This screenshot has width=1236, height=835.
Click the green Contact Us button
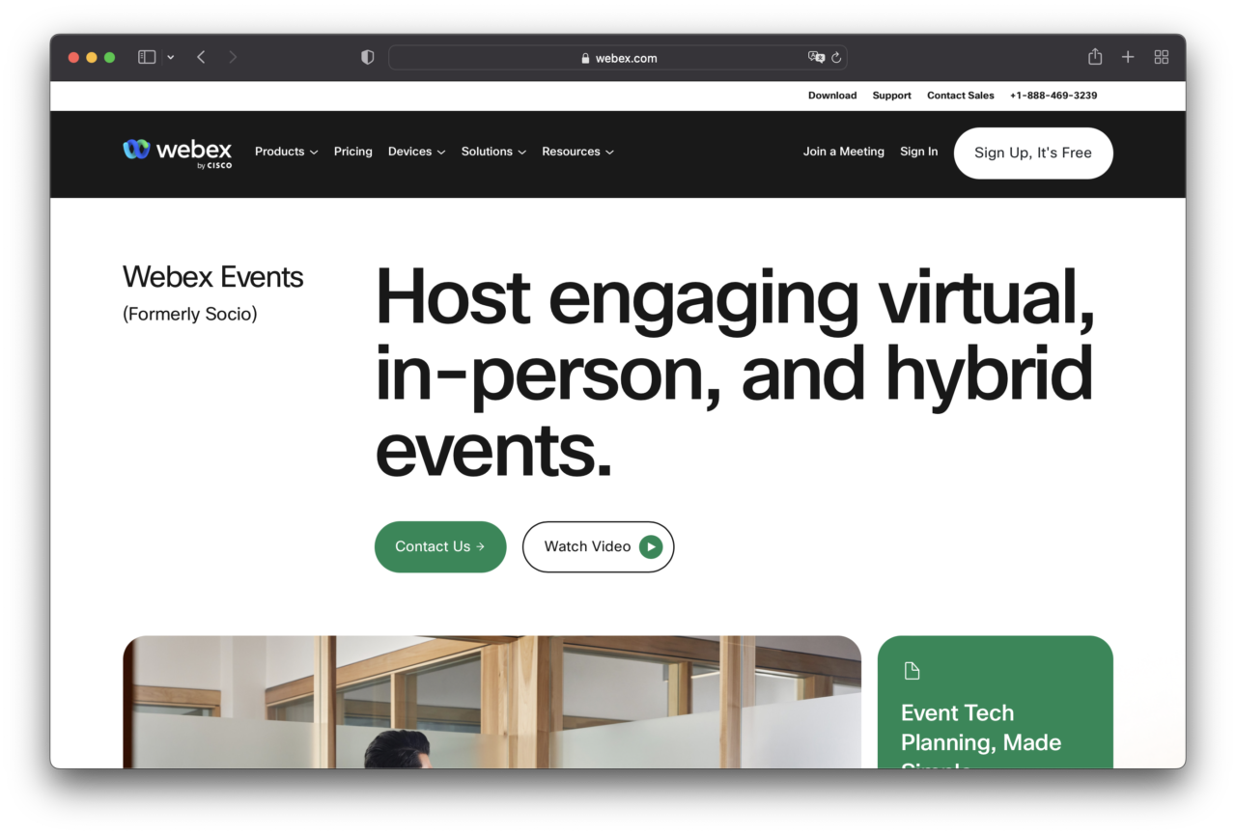[440, 546]
